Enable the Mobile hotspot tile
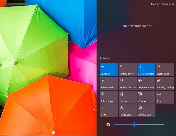176x136 pixels. (128, 84)
